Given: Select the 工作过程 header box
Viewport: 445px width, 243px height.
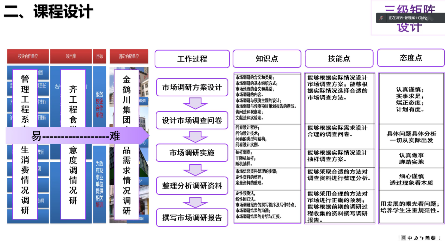Looking at the screenshot, I should click(x=192, y=59).
